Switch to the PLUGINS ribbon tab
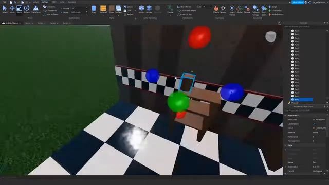329x185 pixels. tap(72, 2)
